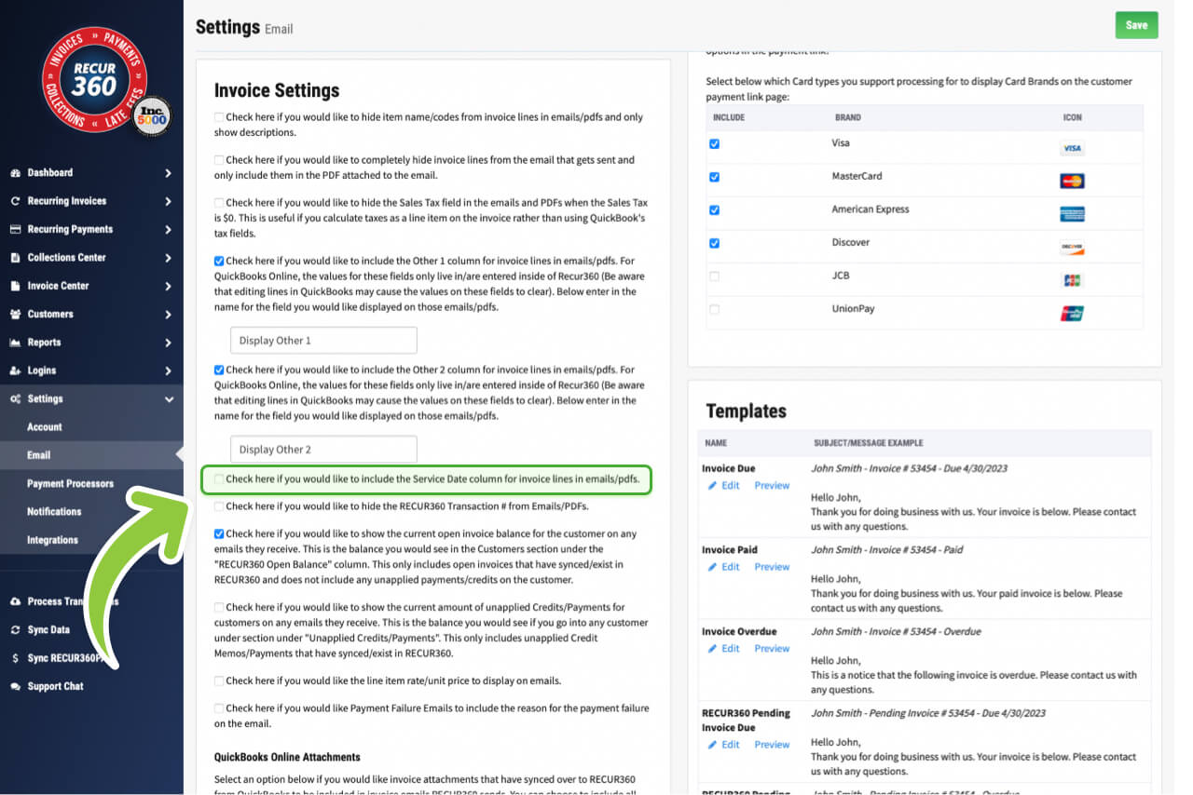1193x795 pixels.
Task: Expand the Recurring Invoices chevron
Action: point(168,201)
